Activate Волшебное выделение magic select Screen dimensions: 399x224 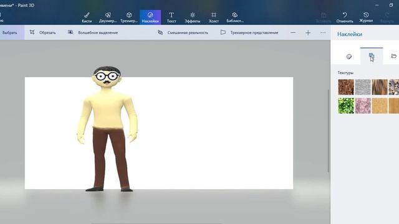93,32
